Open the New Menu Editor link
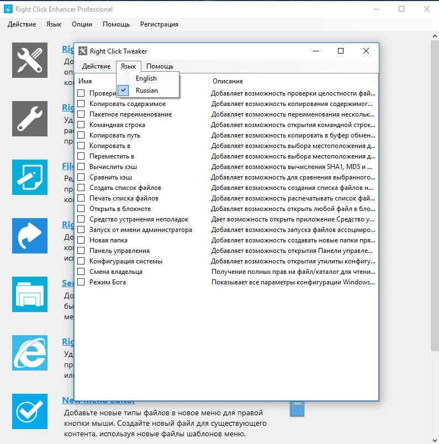 pyautogui.click(x=98, y=400)
